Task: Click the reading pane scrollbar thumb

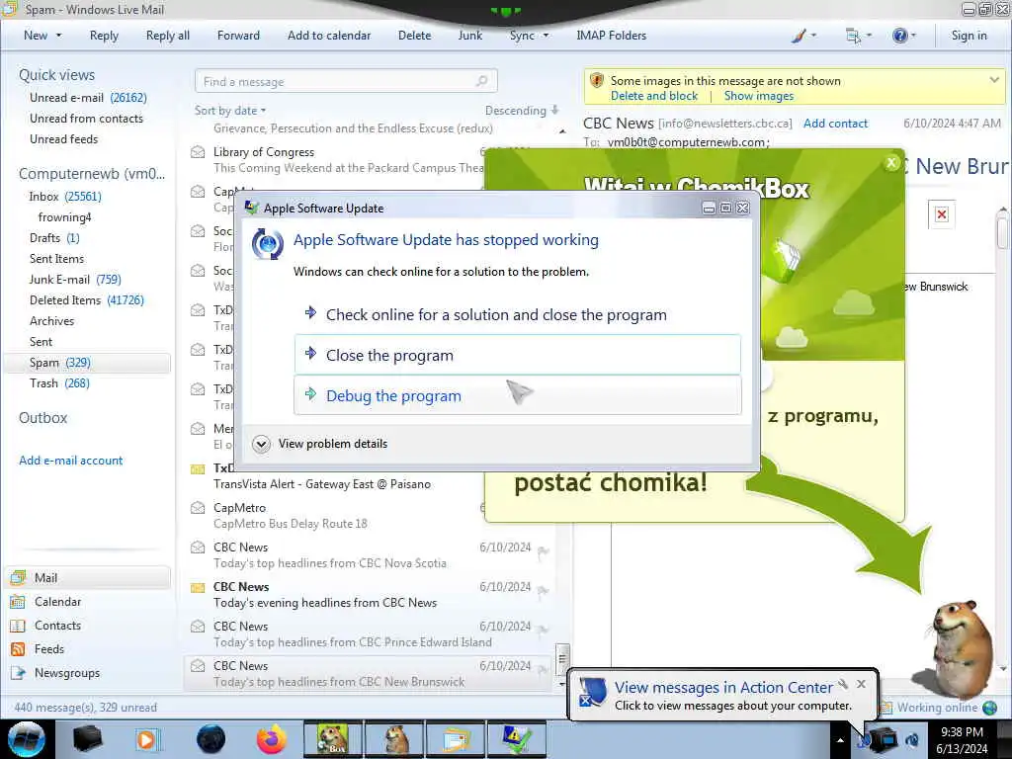Action: pos(1002,232)
